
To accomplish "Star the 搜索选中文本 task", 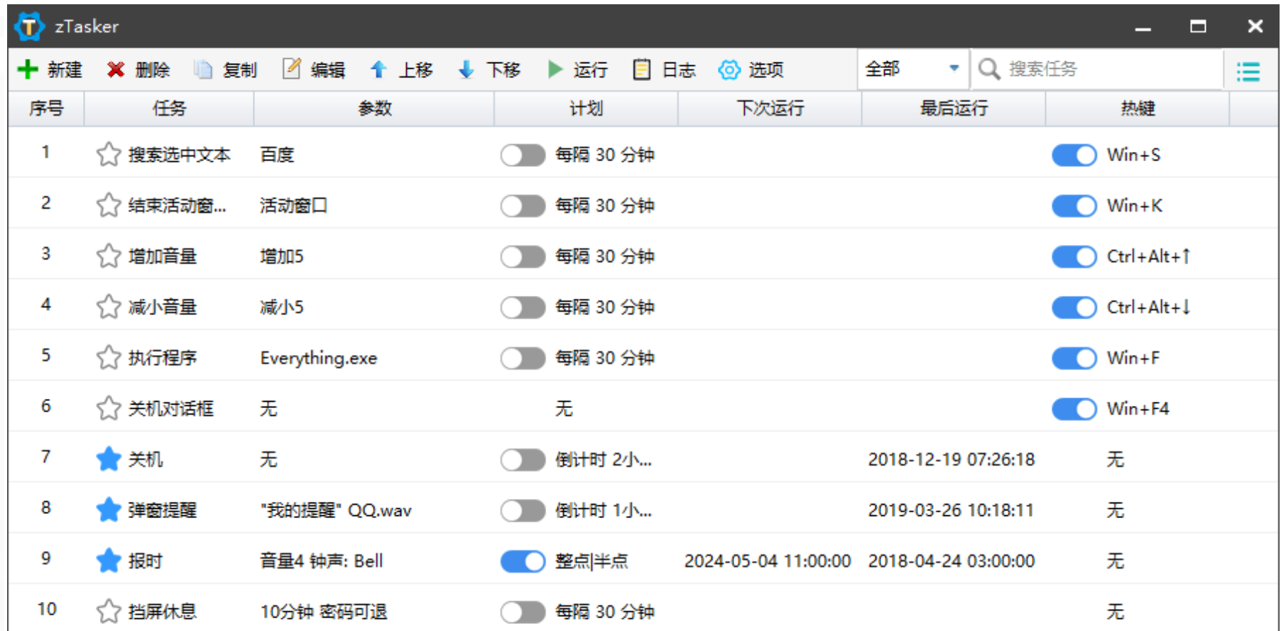I will [x=109, y=154].
